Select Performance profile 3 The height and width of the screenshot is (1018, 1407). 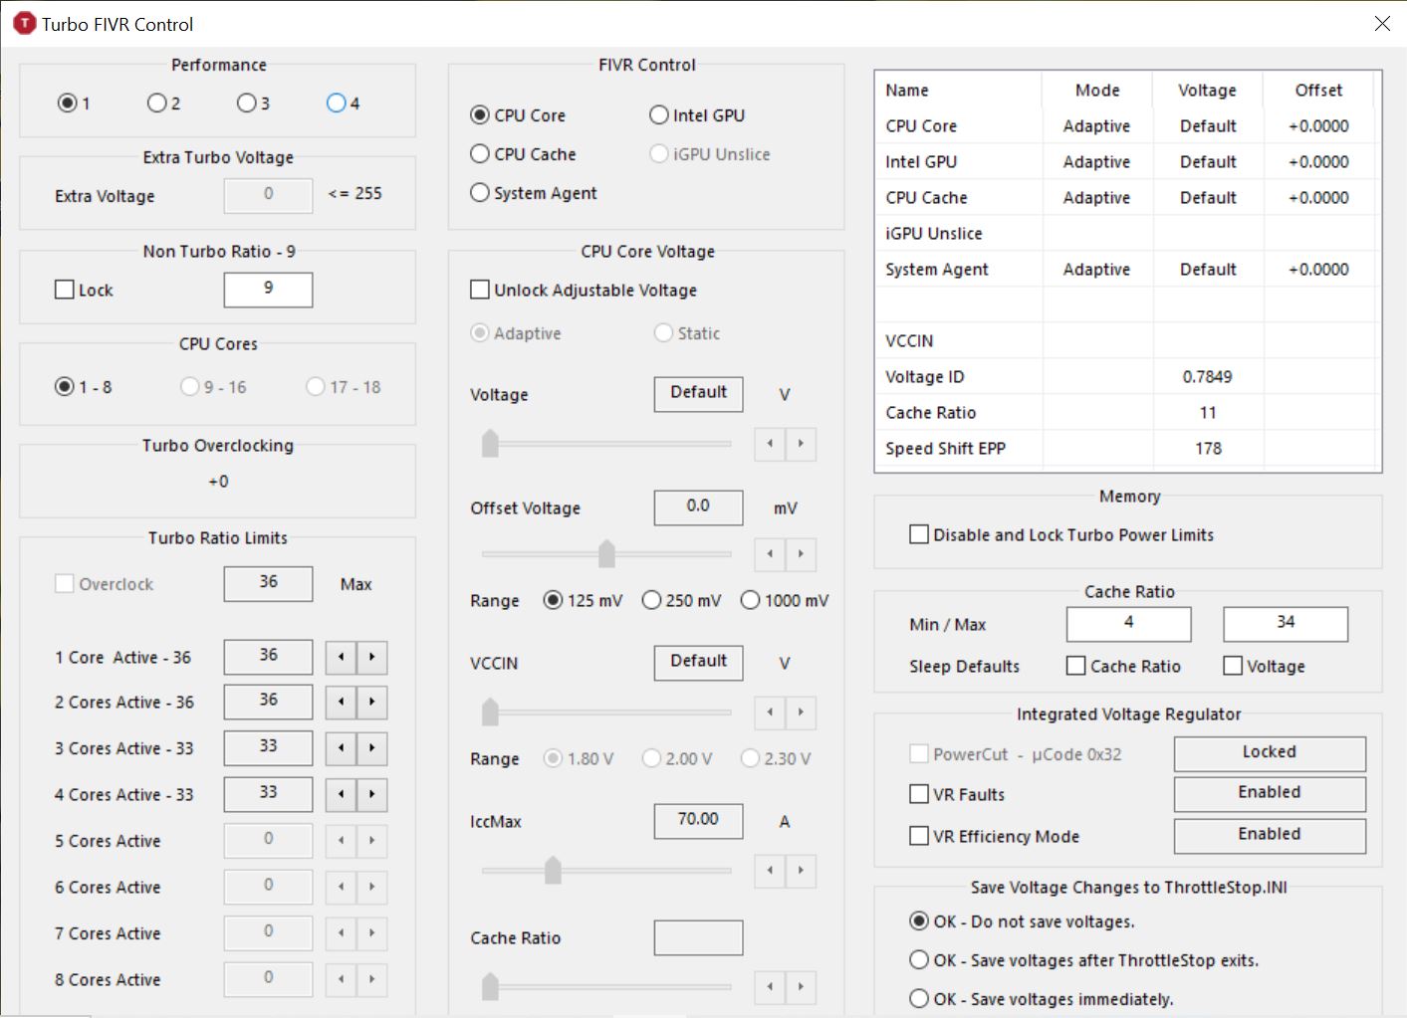click(x=246, y=102)
